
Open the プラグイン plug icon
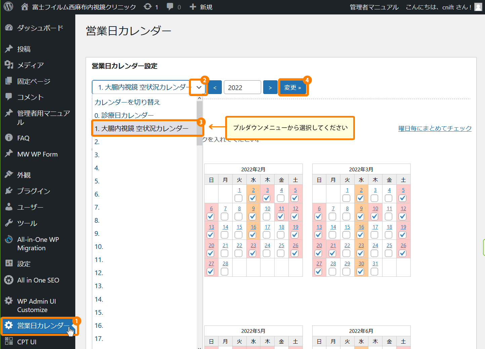tap(9, 191)
